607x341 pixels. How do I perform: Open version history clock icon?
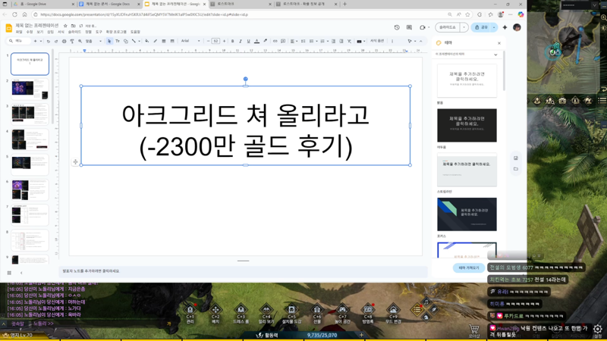point(397,27)
